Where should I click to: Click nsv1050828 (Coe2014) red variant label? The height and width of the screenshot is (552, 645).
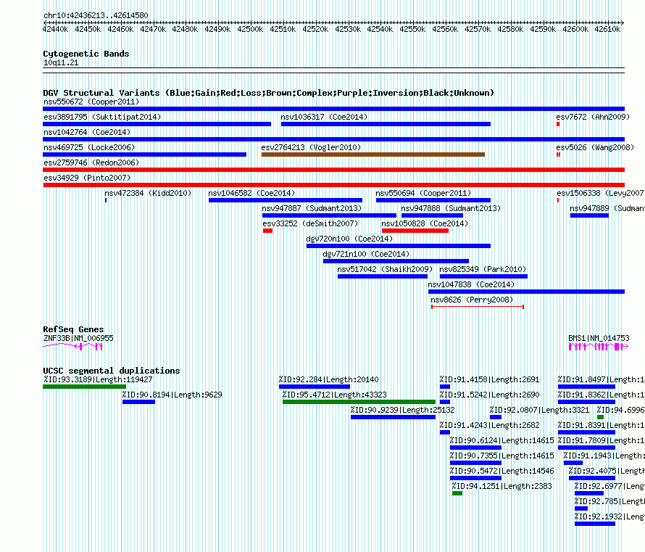(425, 223)
